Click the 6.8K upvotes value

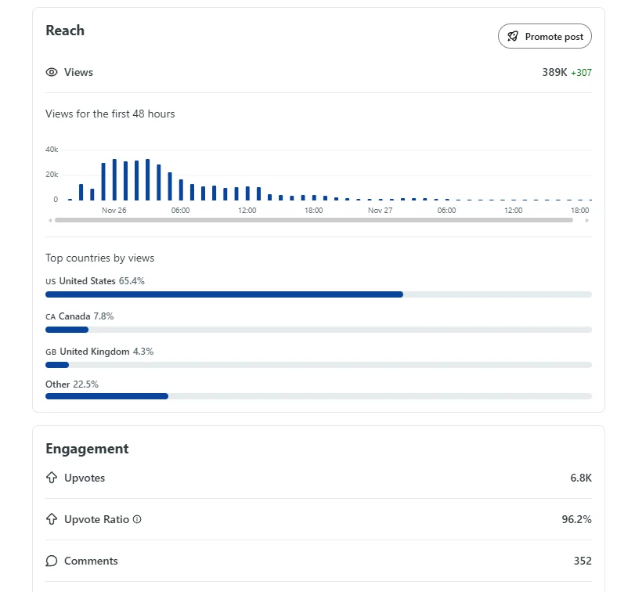[x=581, y=478]
